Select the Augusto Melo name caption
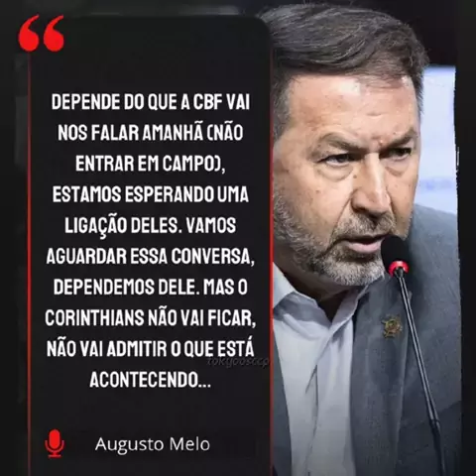Screen dimensions: 476x476 [x=153, y=444]
